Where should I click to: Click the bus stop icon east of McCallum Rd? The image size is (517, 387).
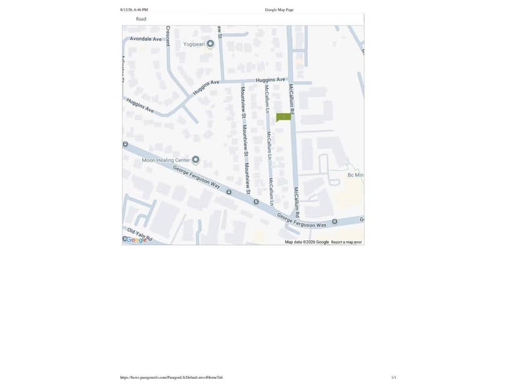click(x=335, y=221)
